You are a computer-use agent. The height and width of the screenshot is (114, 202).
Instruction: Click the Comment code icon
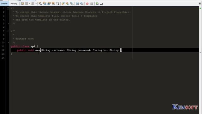pos(97,4)
